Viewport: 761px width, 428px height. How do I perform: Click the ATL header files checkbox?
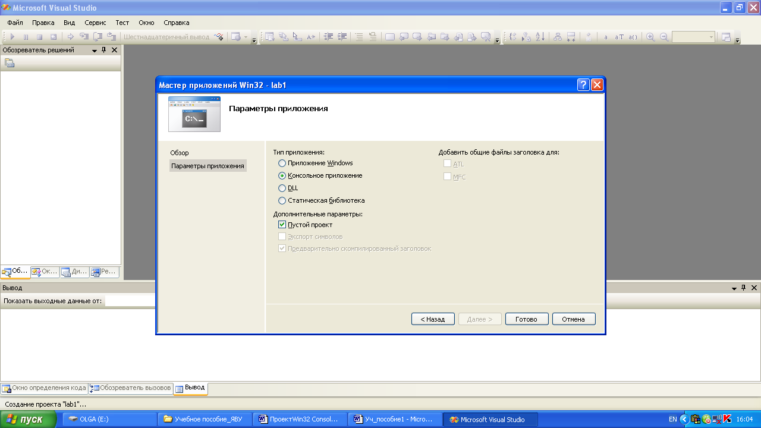point(447,164)
